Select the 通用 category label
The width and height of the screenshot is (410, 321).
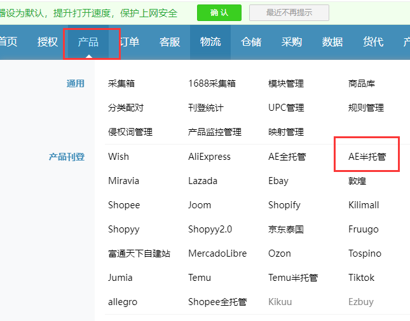click(76, 83)
